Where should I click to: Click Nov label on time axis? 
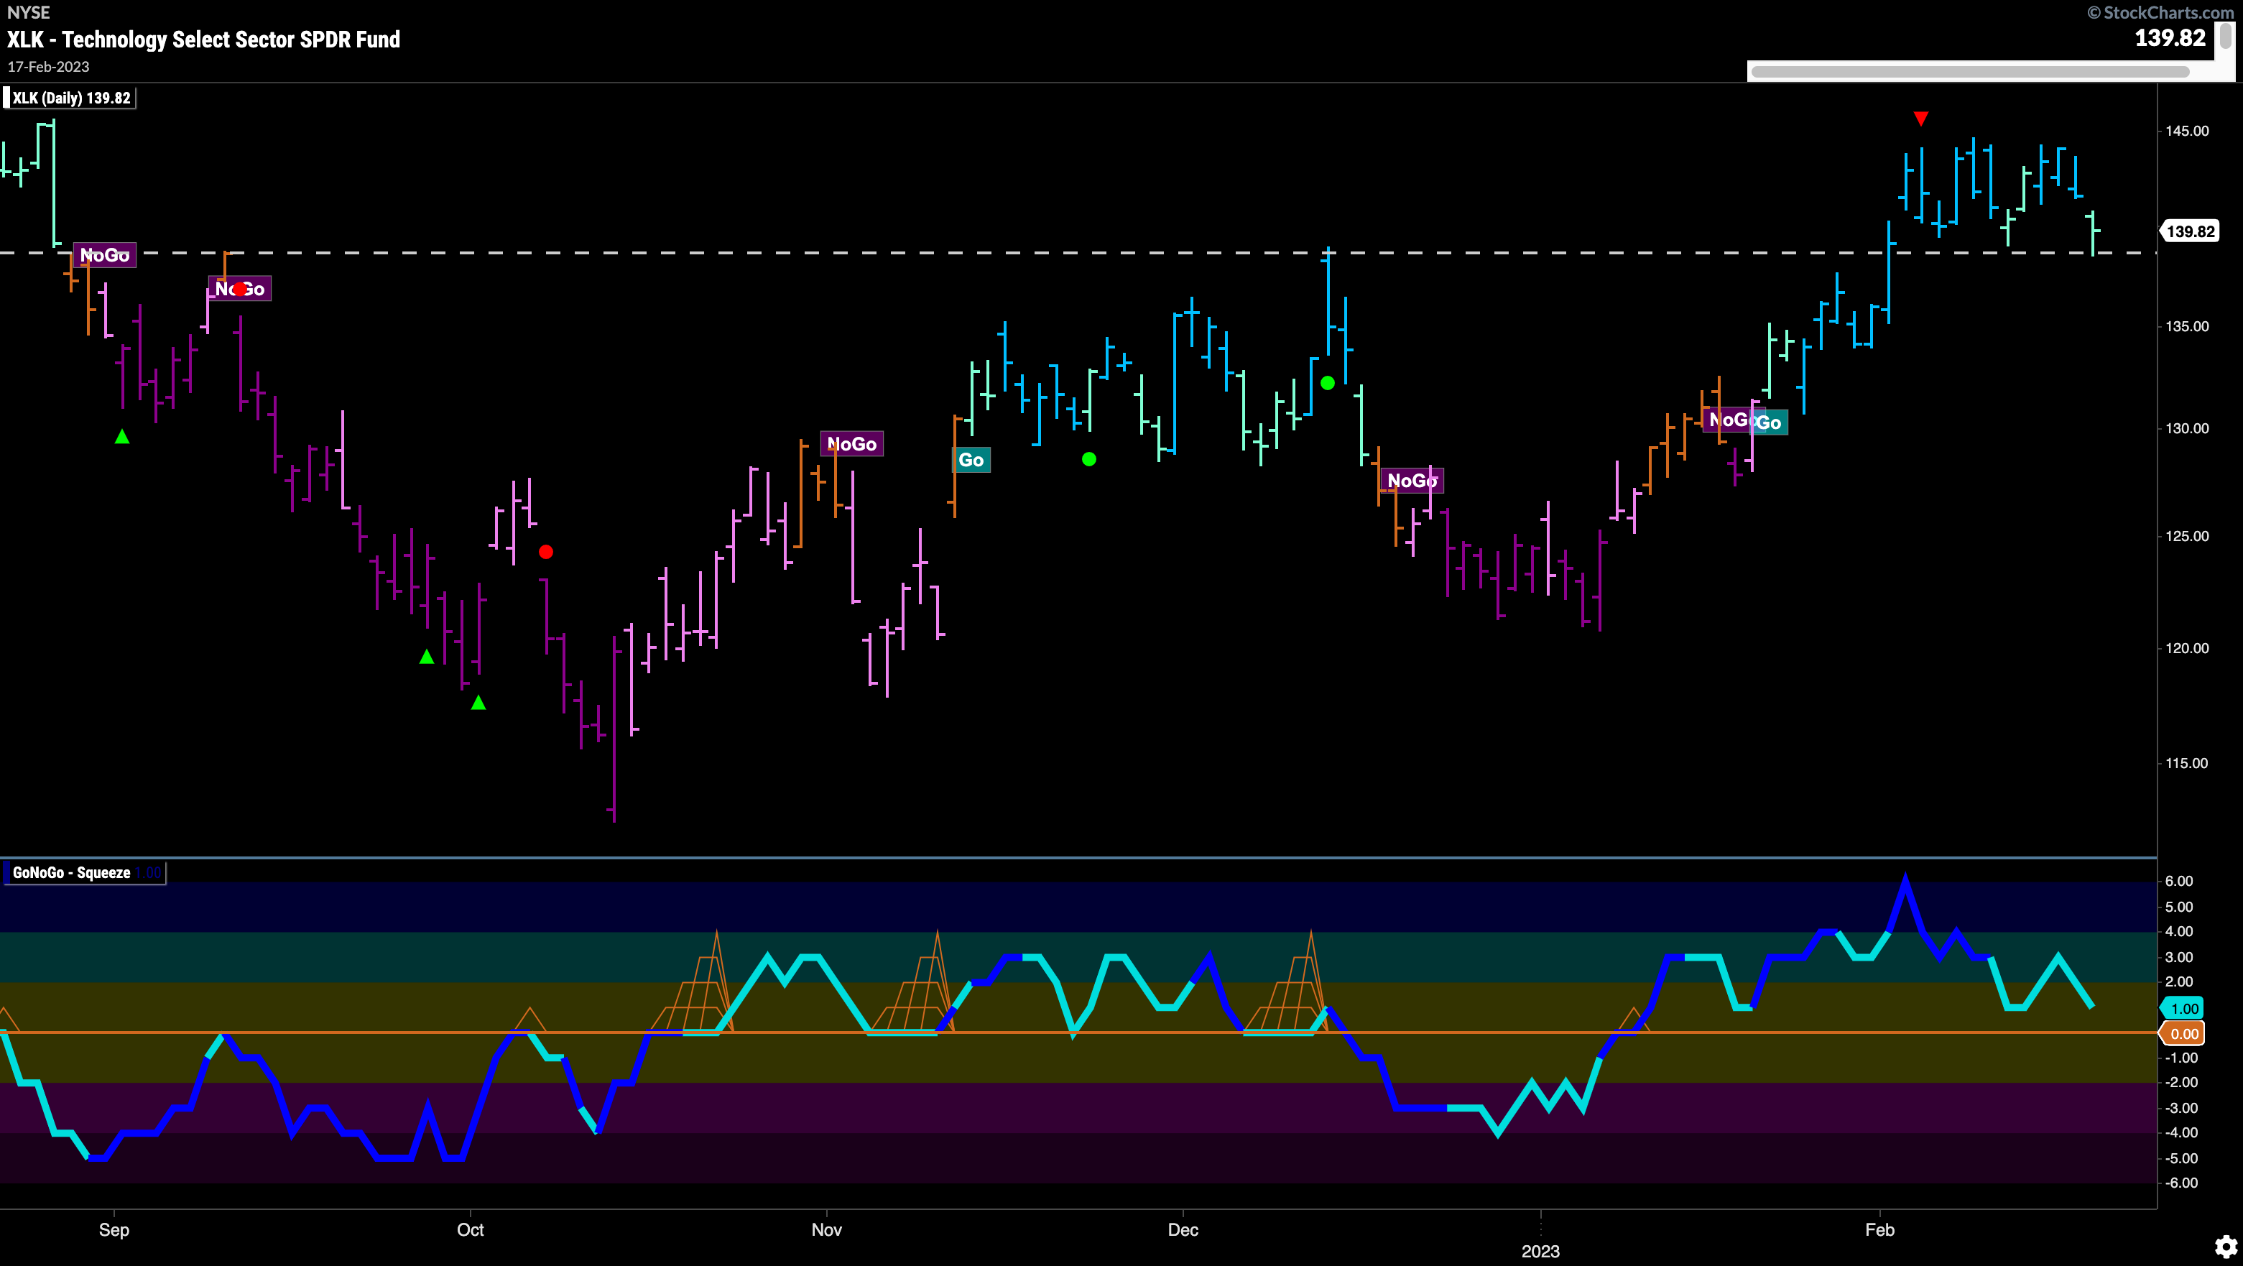click(826, 1229)
